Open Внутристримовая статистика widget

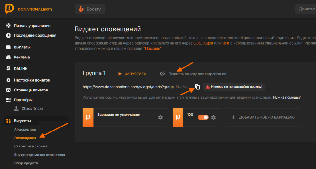(x=39, y=155)
